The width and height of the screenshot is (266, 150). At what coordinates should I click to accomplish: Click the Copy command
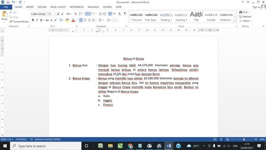[x=14, y=17]
